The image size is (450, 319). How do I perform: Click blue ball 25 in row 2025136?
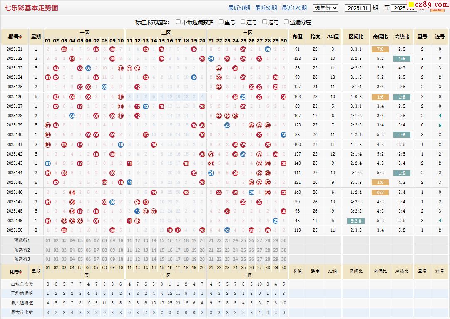243,97
